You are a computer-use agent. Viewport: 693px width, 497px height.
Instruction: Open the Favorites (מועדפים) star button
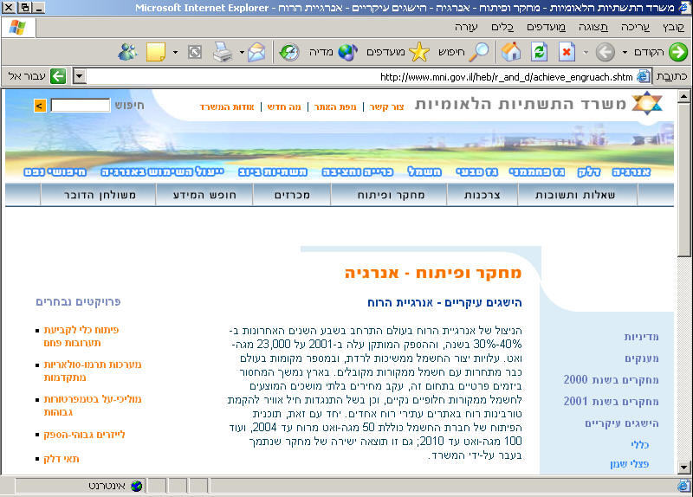[x=407, y=52]
